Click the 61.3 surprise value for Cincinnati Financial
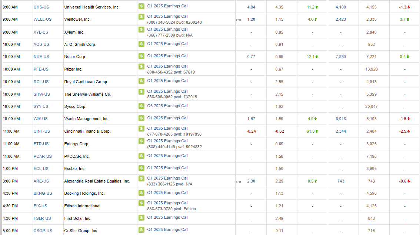This screenshot has height=235, width=420. 311,131
